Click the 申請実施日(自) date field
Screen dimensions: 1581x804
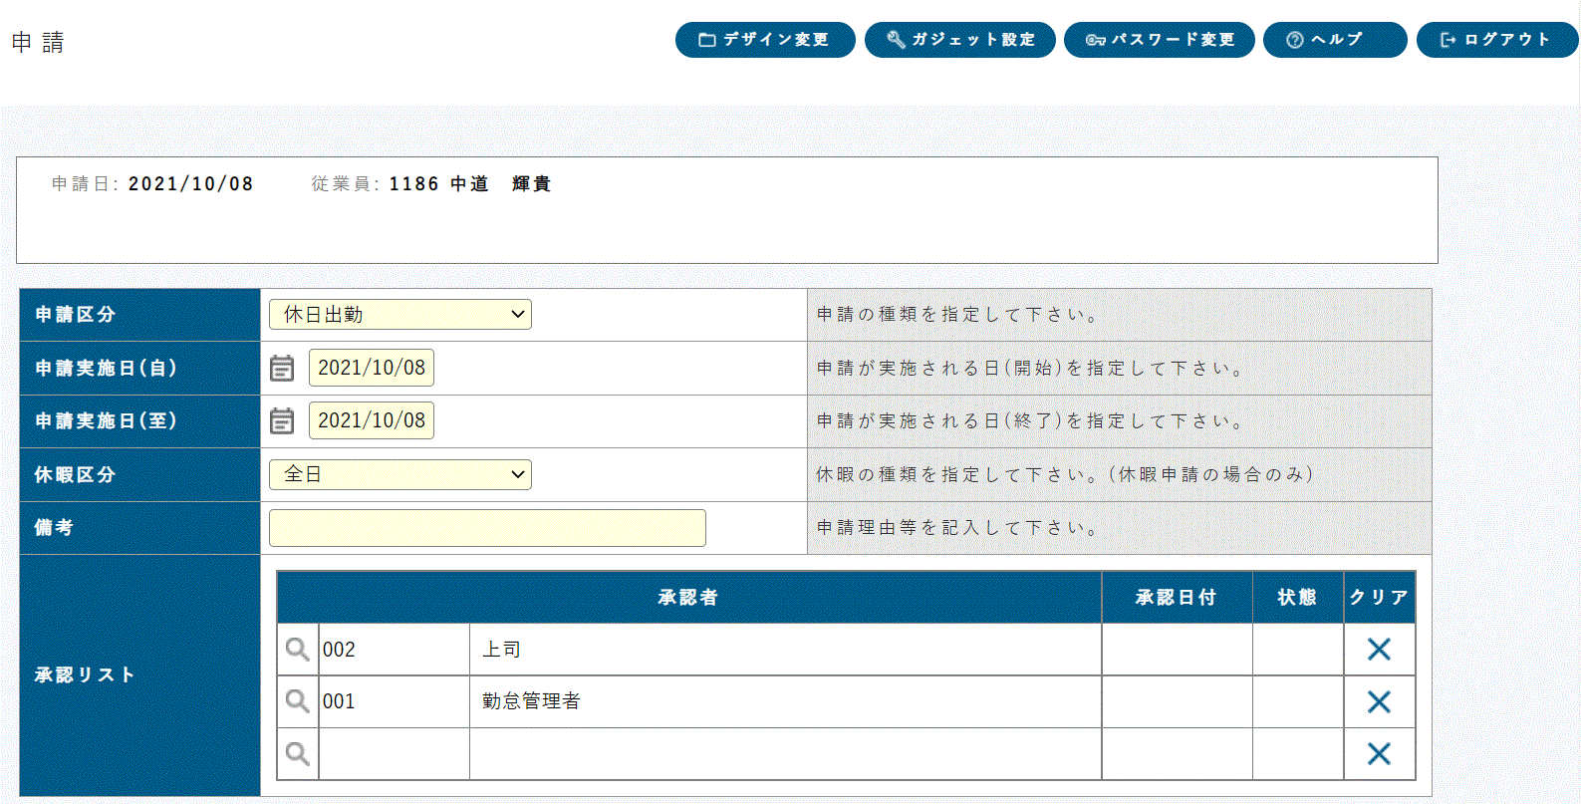(372, 368)
